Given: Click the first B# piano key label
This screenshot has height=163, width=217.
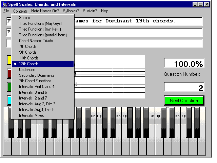Looking at the screenshot, I should [99, 116].
